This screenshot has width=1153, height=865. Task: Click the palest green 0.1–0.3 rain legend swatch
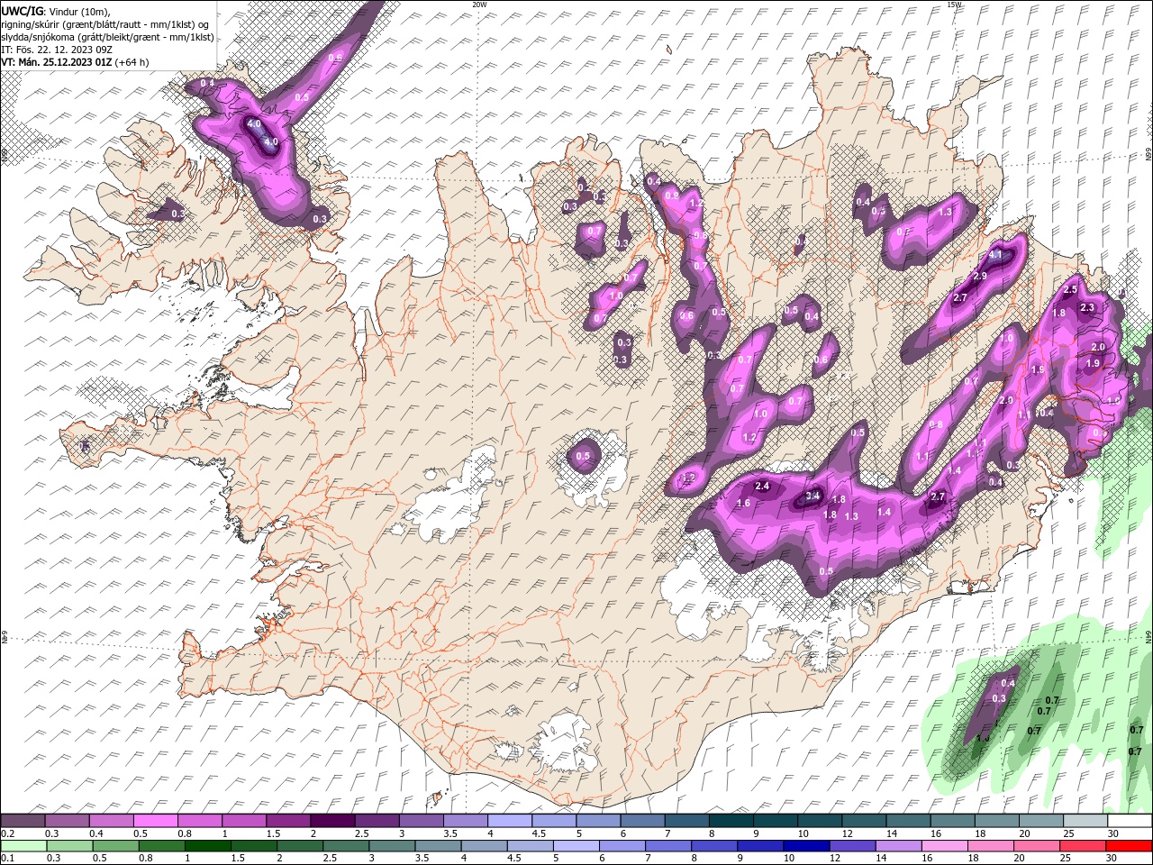tap(23, 845)
